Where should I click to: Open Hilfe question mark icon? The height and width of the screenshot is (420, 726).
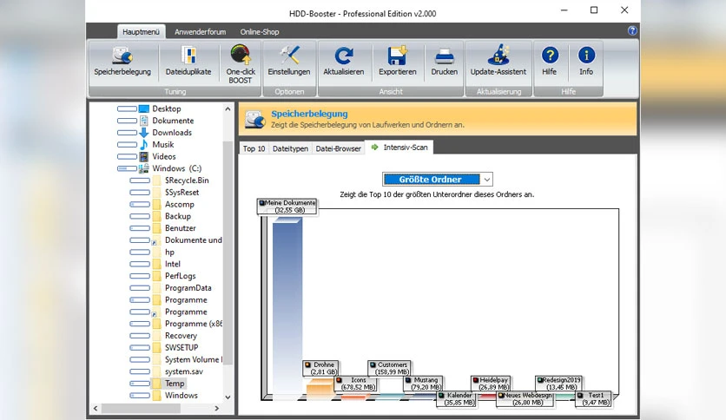550,56
